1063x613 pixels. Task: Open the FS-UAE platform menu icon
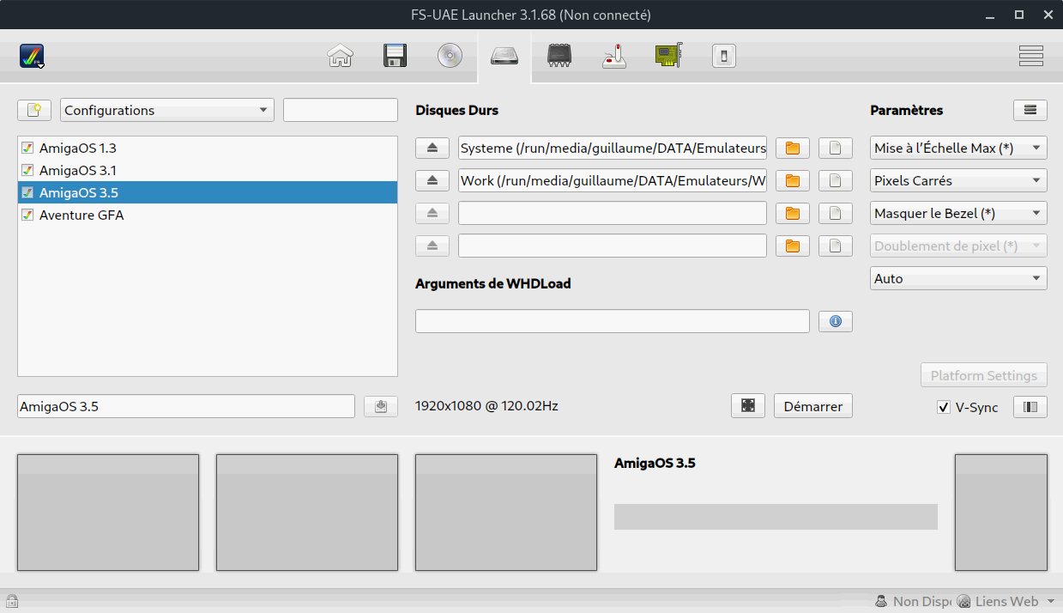(x=32, y=56)
